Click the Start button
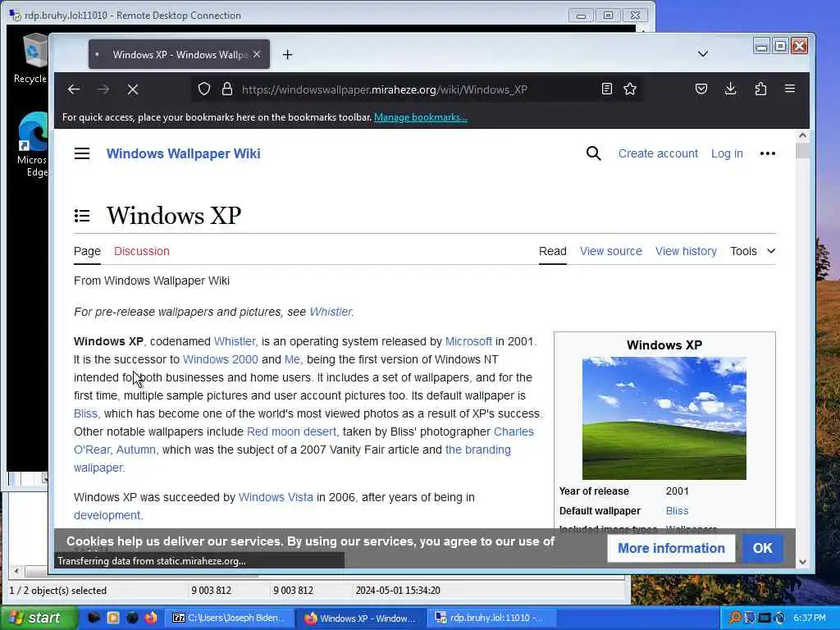This screenshot has width=840, height=630. pos(38,619)
